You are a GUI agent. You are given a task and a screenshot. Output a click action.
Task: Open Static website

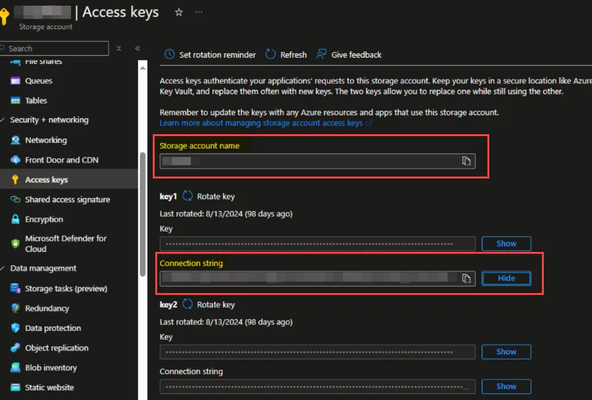[x=49, y=387]
